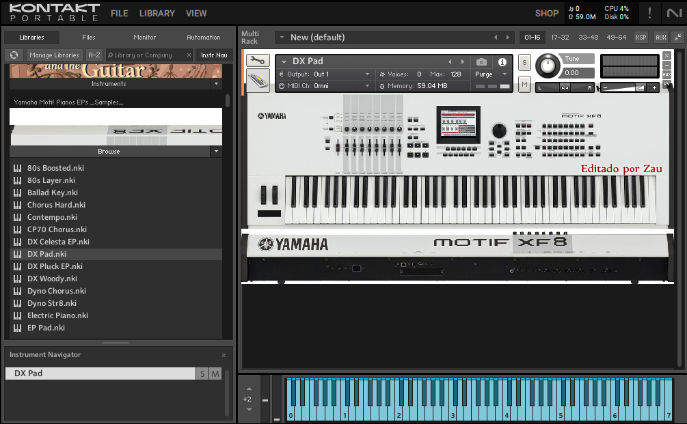Toggle the KSP multi script editor
Screen dimensions: 687x424
641,37
